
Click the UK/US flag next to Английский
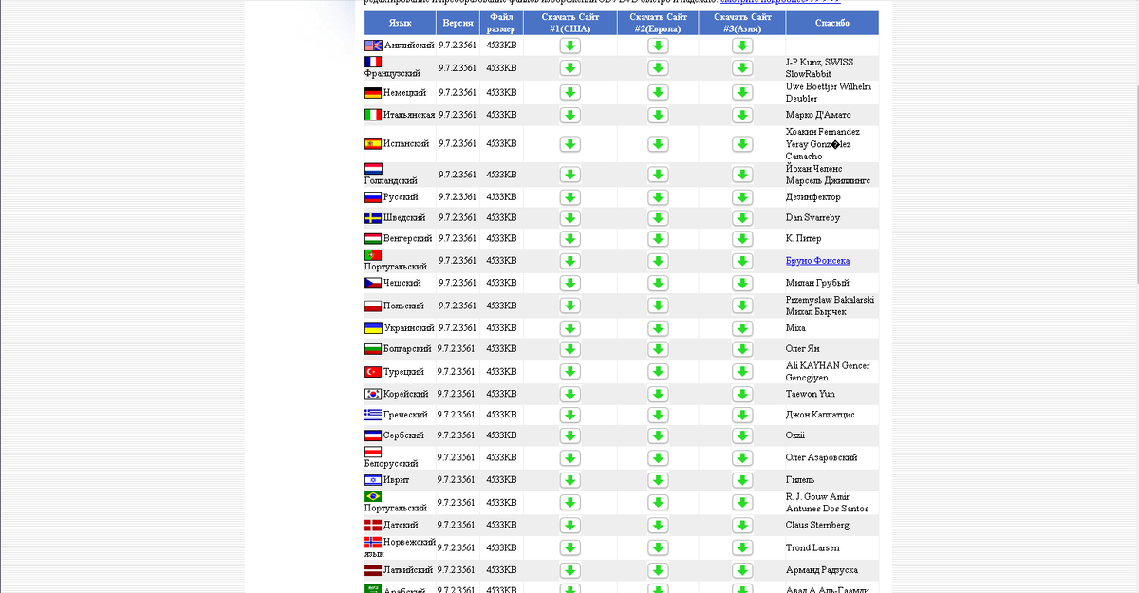[x=373, y=46]
